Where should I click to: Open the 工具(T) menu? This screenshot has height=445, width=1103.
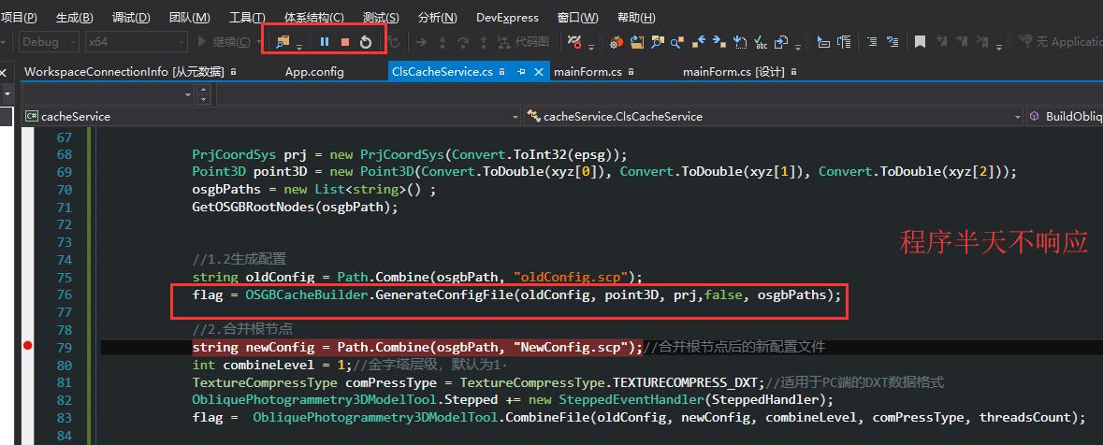(x=247, y=18)
